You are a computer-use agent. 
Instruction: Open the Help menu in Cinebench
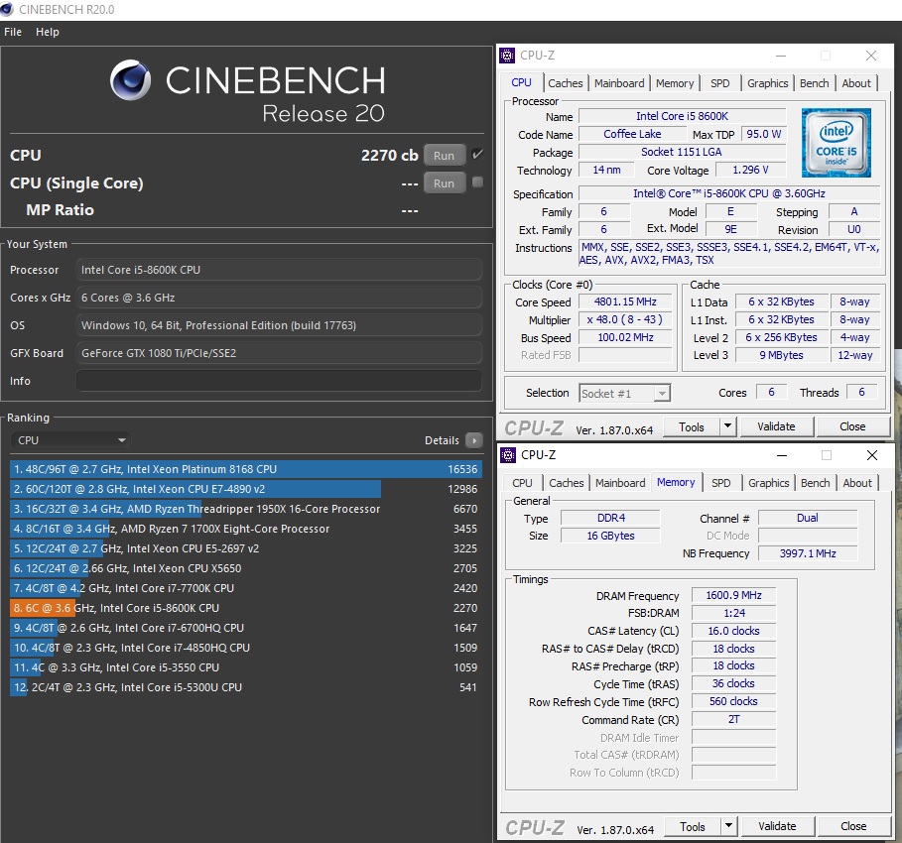coord(48,32)
